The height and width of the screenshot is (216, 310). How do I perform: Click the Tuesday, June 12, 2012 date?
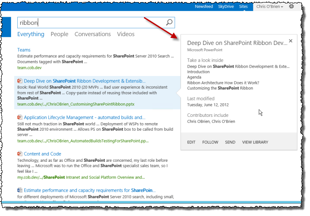[x=208, y=105]
